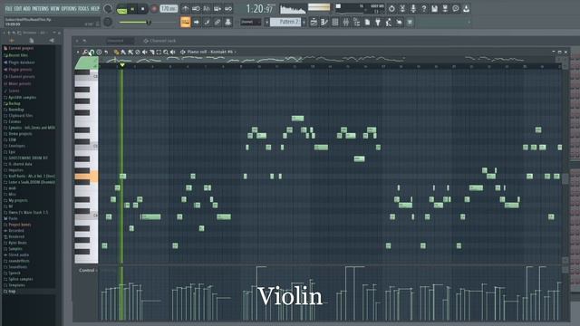Open the ADD menu
Screen dimensions: 580x326
coord(26,8)
